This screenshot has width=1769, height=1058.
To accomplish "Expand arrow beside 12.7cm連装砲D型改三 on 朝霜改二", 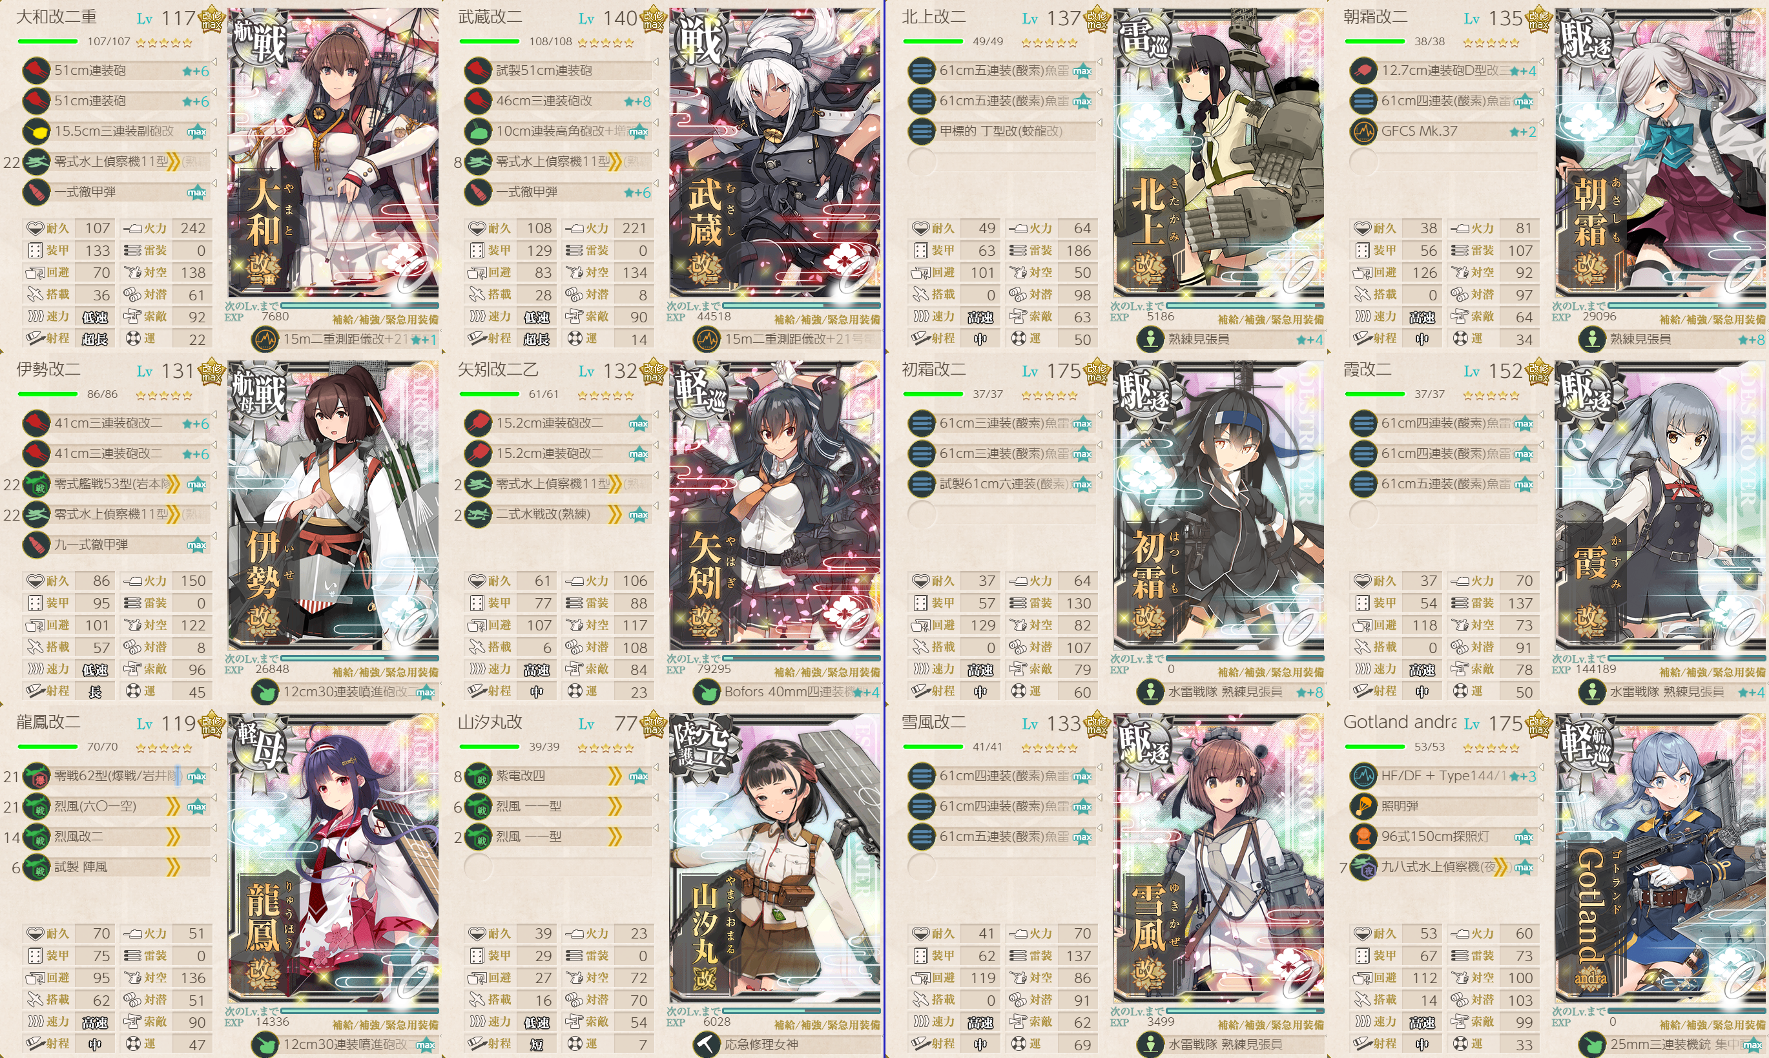I will click(1541, 63).
